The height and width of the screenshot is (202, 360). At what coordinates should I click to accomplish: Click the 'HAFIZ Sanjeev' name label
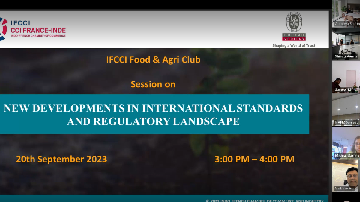click(346, 123)
